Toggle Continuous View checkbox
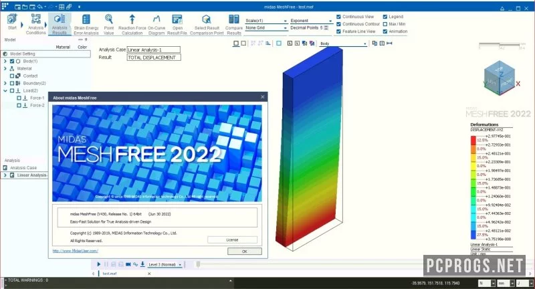Image resolution: width=535 pixels, height=289 pixels. pyautogui.click(x=338, y=16)
